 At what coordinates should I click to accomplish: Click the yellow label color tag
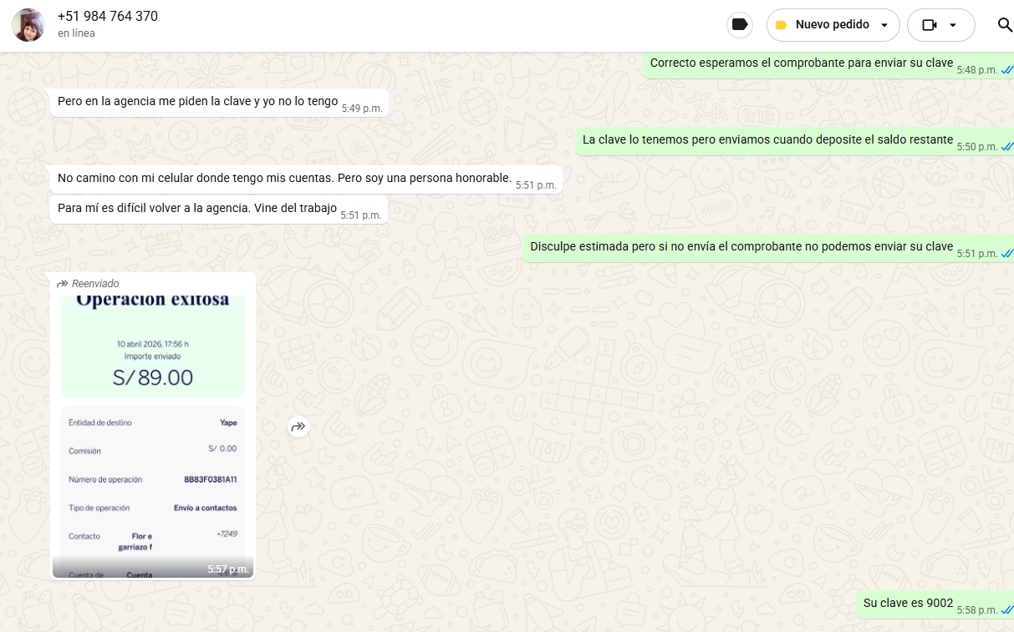(x=781, y=25)
